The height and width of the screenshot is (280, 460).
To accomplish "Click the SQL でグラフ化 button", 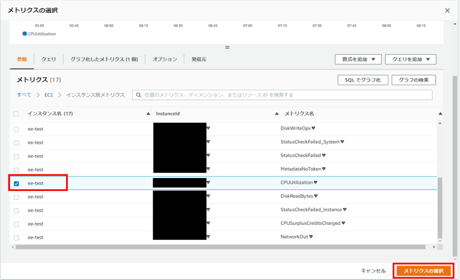I will (x=363, y=80).
